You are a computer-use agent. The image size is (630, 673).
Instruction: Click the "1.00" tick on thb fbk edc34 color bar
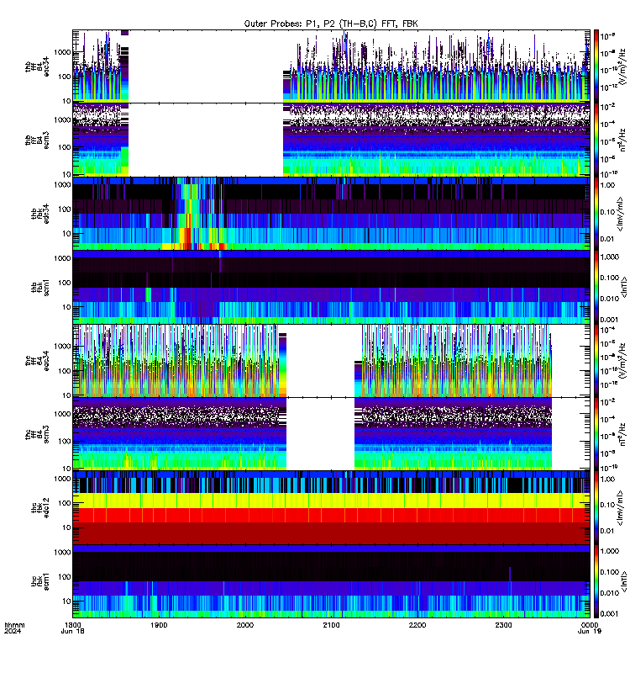[607, 185]
